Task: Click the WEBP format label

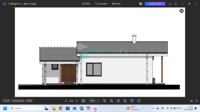Action: [29, 101]
